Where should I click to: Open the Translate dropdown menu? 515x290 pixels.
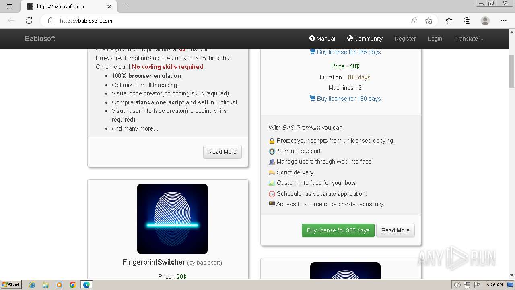(469, 39)
